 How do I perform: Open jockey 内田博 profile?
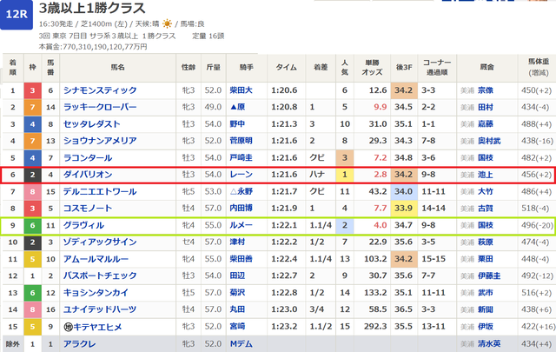(242, 209)
